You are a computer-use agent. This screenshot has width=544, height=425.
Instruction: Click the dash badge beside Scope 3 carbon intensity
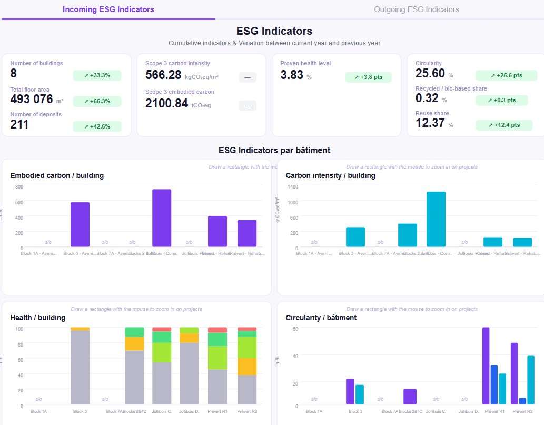click(x=248, y=77)
